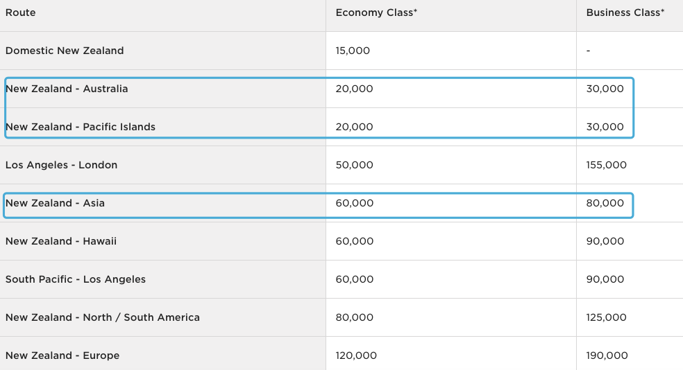Viewport: 683px width, 370px height.
Task: Select New Zealand - North / South America route
Action: (x=103, y=317)
